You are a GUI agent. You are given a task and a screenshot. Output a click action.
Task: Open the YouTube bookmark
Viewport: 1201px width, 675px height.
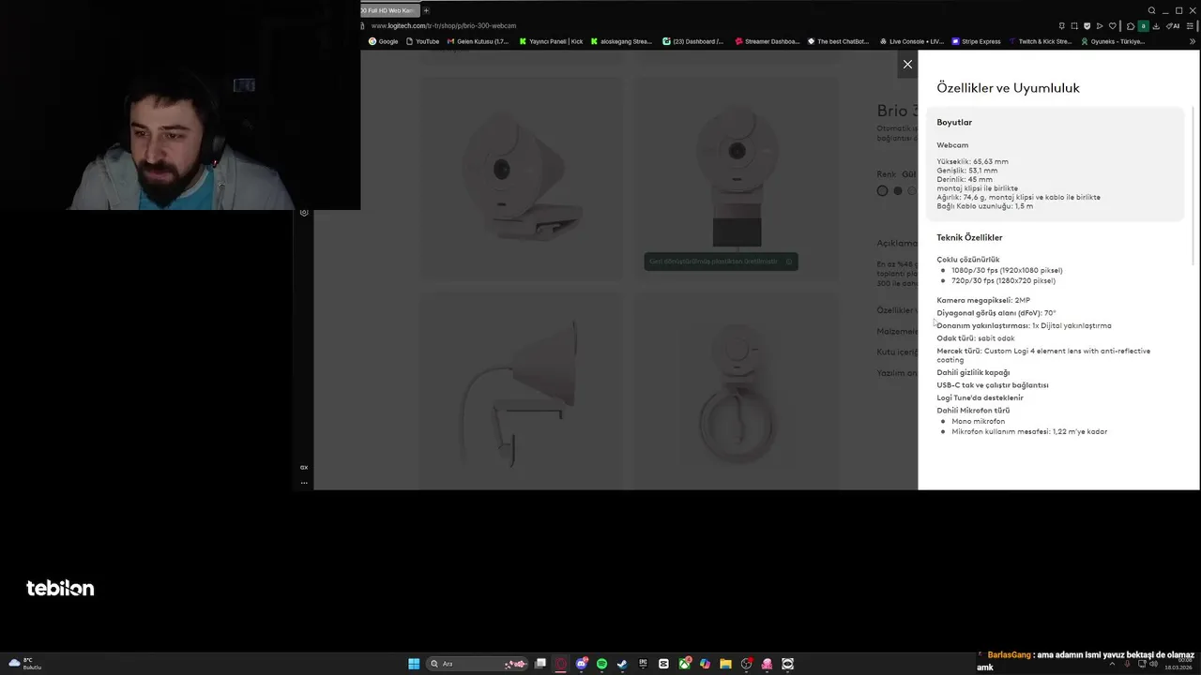(x=422, y=41)
